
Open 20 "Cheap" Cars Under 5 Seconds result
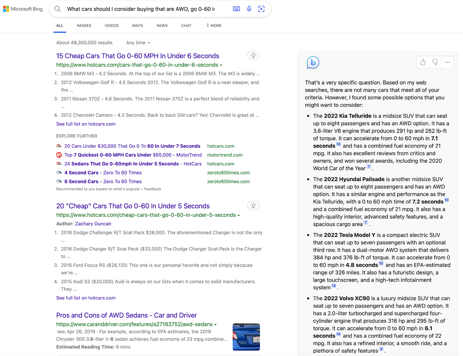(133, 206)
